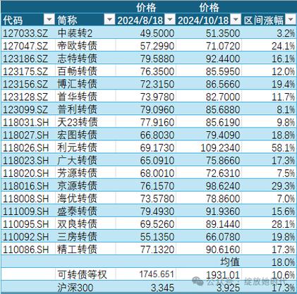
Task: Open the 区间涨幅 column filter dropdown
Action: point(291,20)
